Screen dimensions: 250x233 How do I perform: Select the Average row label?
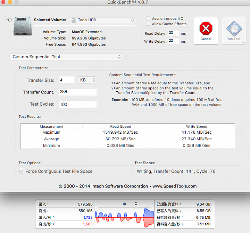[x=51, y=139]
